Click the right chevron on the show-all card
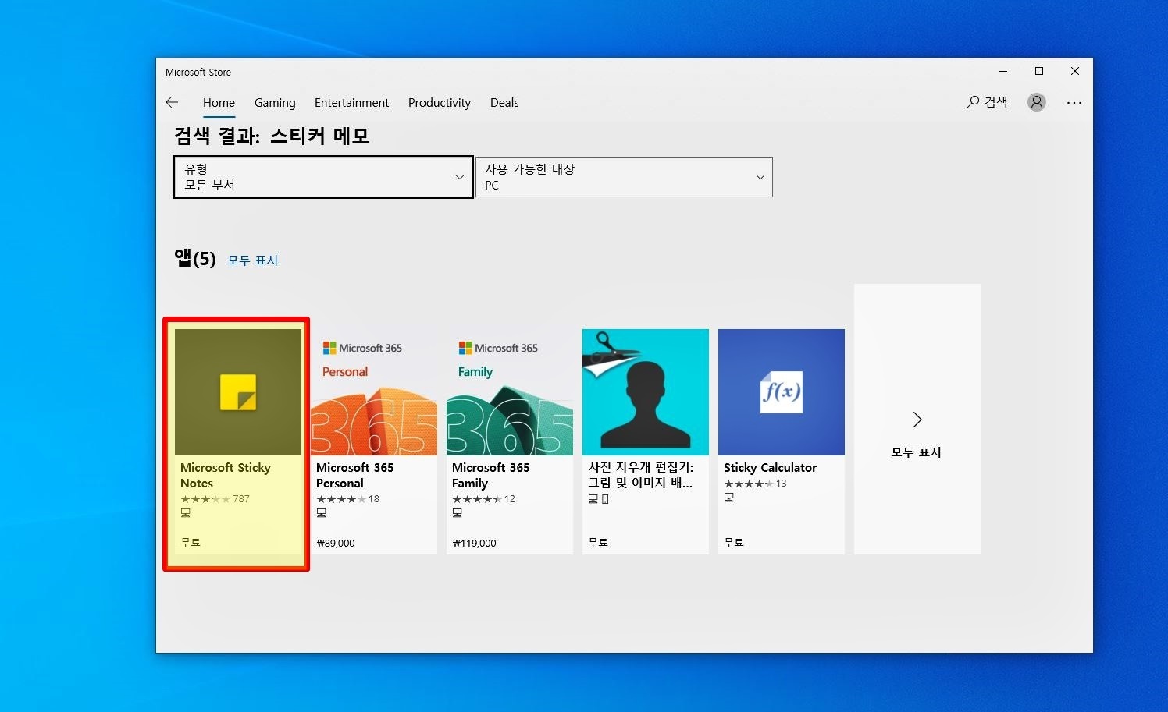 (x=917, y=420)
